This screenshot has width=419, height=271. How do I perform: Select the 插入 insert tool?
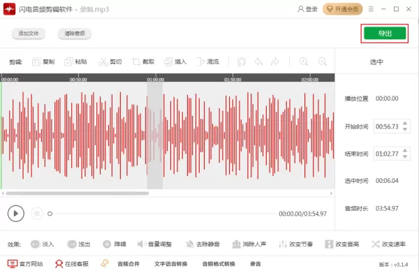(x=175, y=61)
